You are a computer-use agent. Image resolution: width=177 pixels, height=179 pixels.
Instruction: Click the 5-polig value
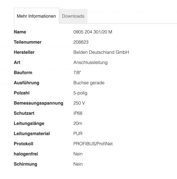coord(80,93)
